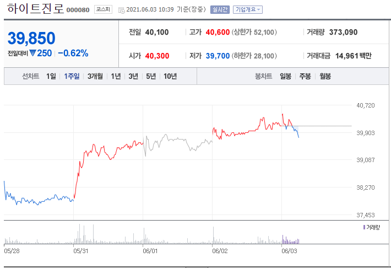
Task: Click the 상한가 52,100 text
Action: 254,32
